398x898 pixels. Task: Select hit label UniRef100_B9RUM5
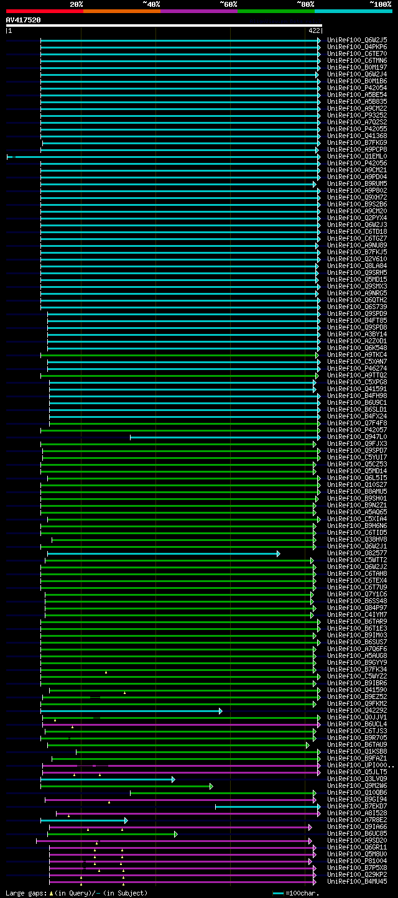pyautogui.click(x=357, y=183)
